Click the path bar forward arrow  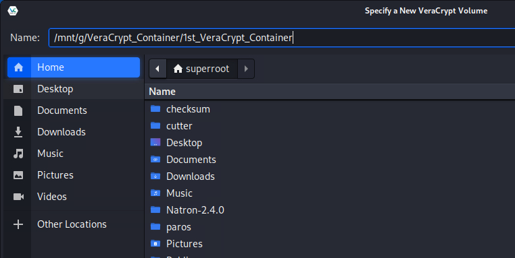(x=246, y=69)
